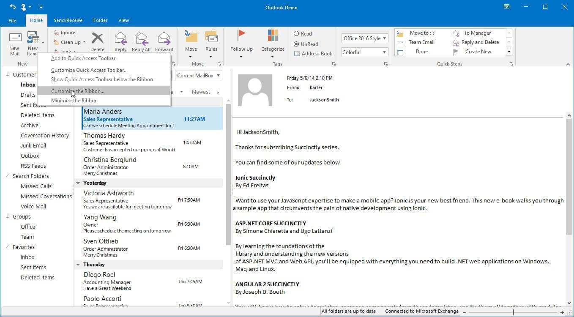Open the Tags group dialog launcher

[x=334, y=64]
